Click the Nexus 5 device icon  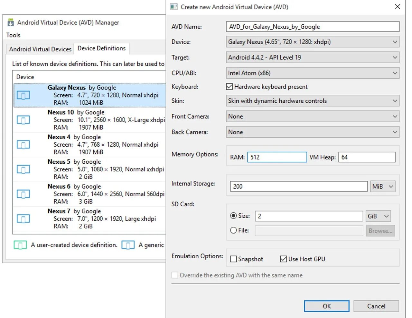(x=23, y=169)
